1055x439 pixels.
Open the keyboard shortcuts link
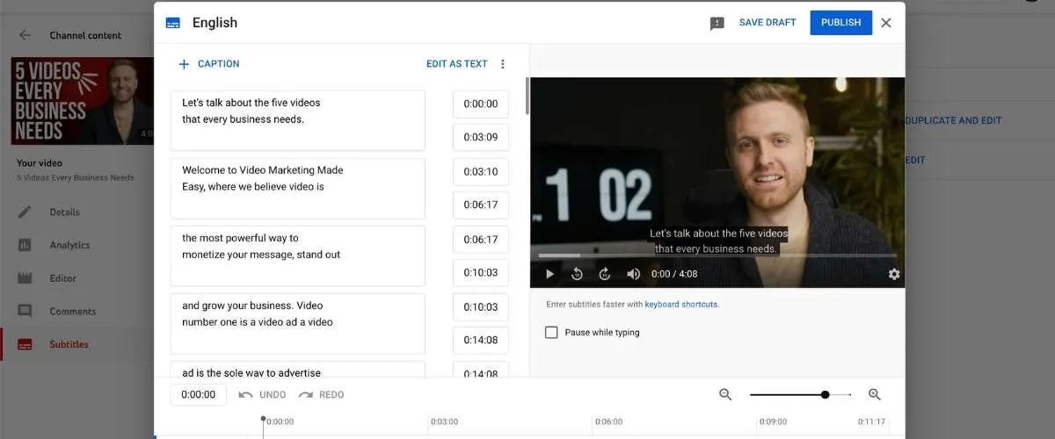click(681, 305)
